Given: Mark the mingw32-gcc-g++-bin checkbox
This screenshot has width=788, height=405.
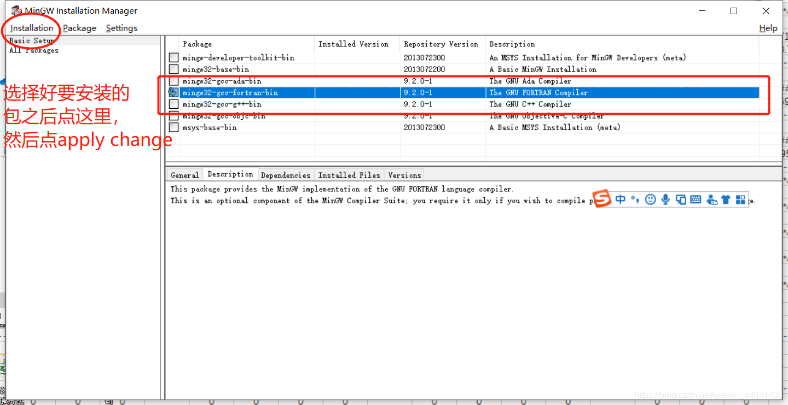Looking at the screenshot, I should 173,104.
